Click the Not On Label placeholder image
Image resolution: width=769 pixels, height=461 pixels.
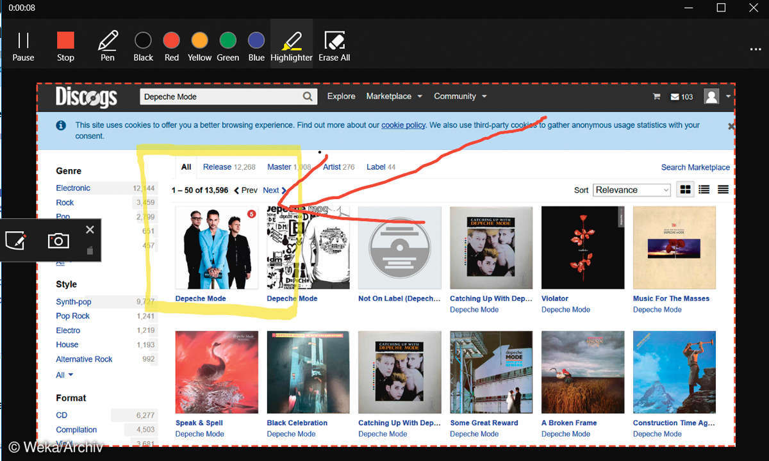click(400, 248)
